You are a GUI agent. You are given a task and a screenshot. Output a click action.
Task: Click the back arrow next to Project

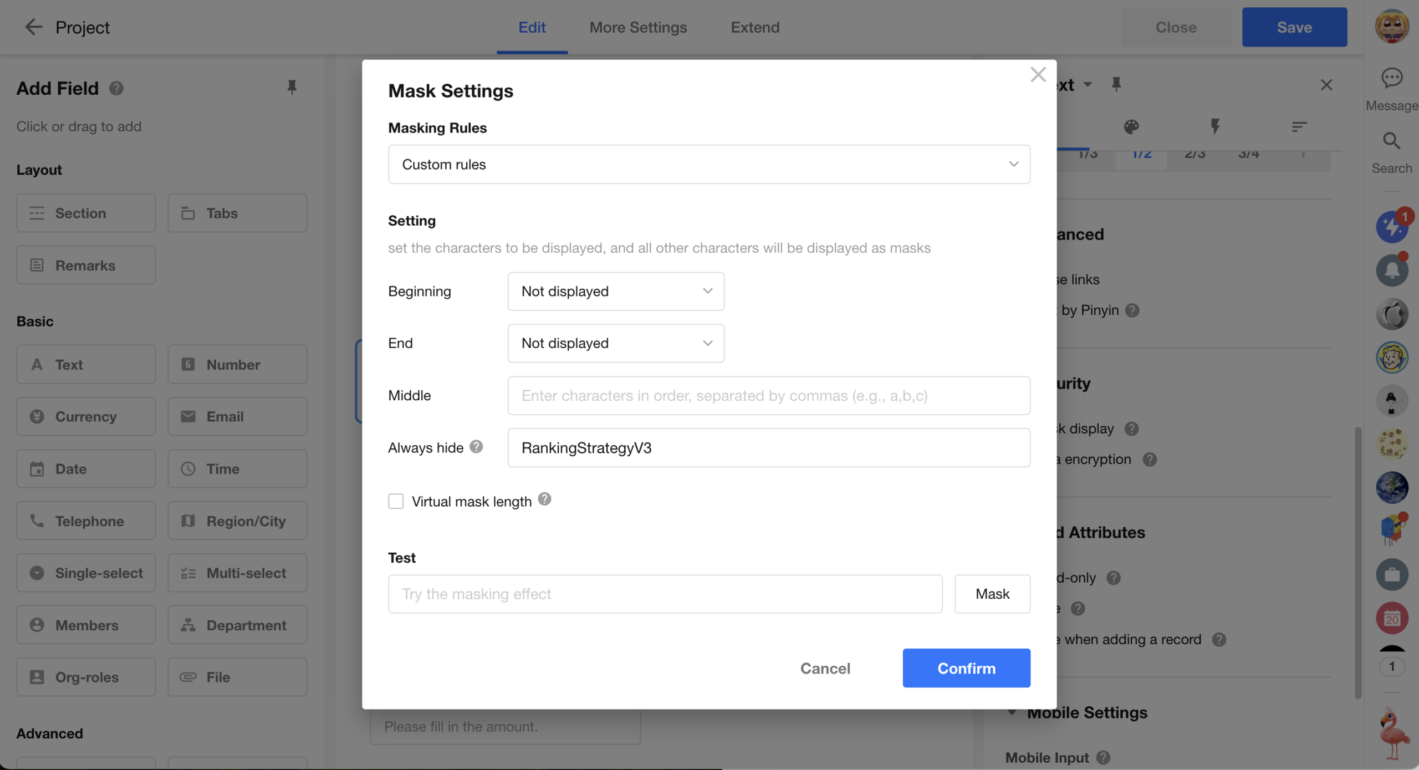tap(33, 27)
